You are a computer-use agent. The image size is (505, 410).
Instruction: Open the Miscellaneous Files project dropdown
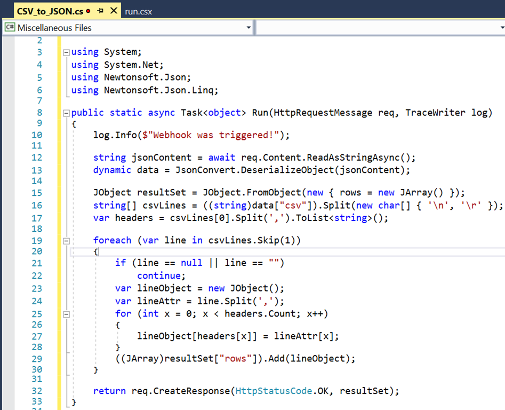[249, 28]
